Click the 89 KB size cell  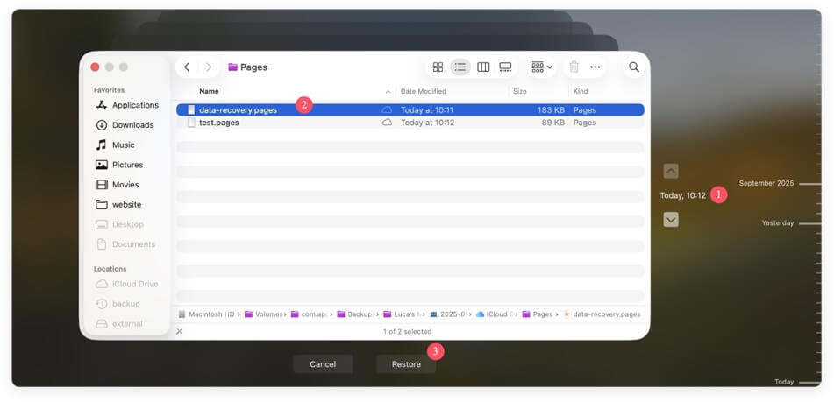click(x=553, y=123)
